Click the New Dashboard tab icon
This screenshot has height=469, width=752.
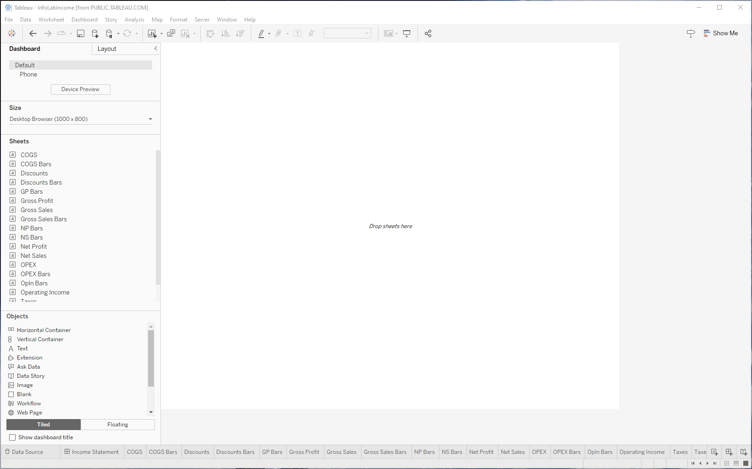point(729,452)
